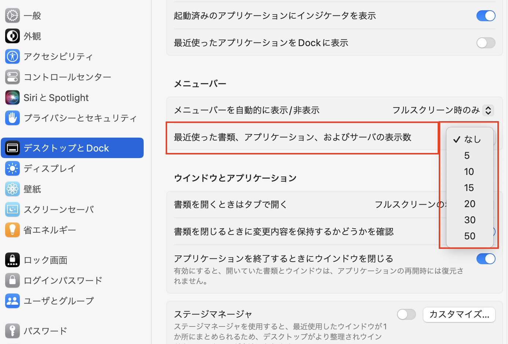Pick なし in the popup list
Viewport: 508px width, 344px height.
coord(472,139)
